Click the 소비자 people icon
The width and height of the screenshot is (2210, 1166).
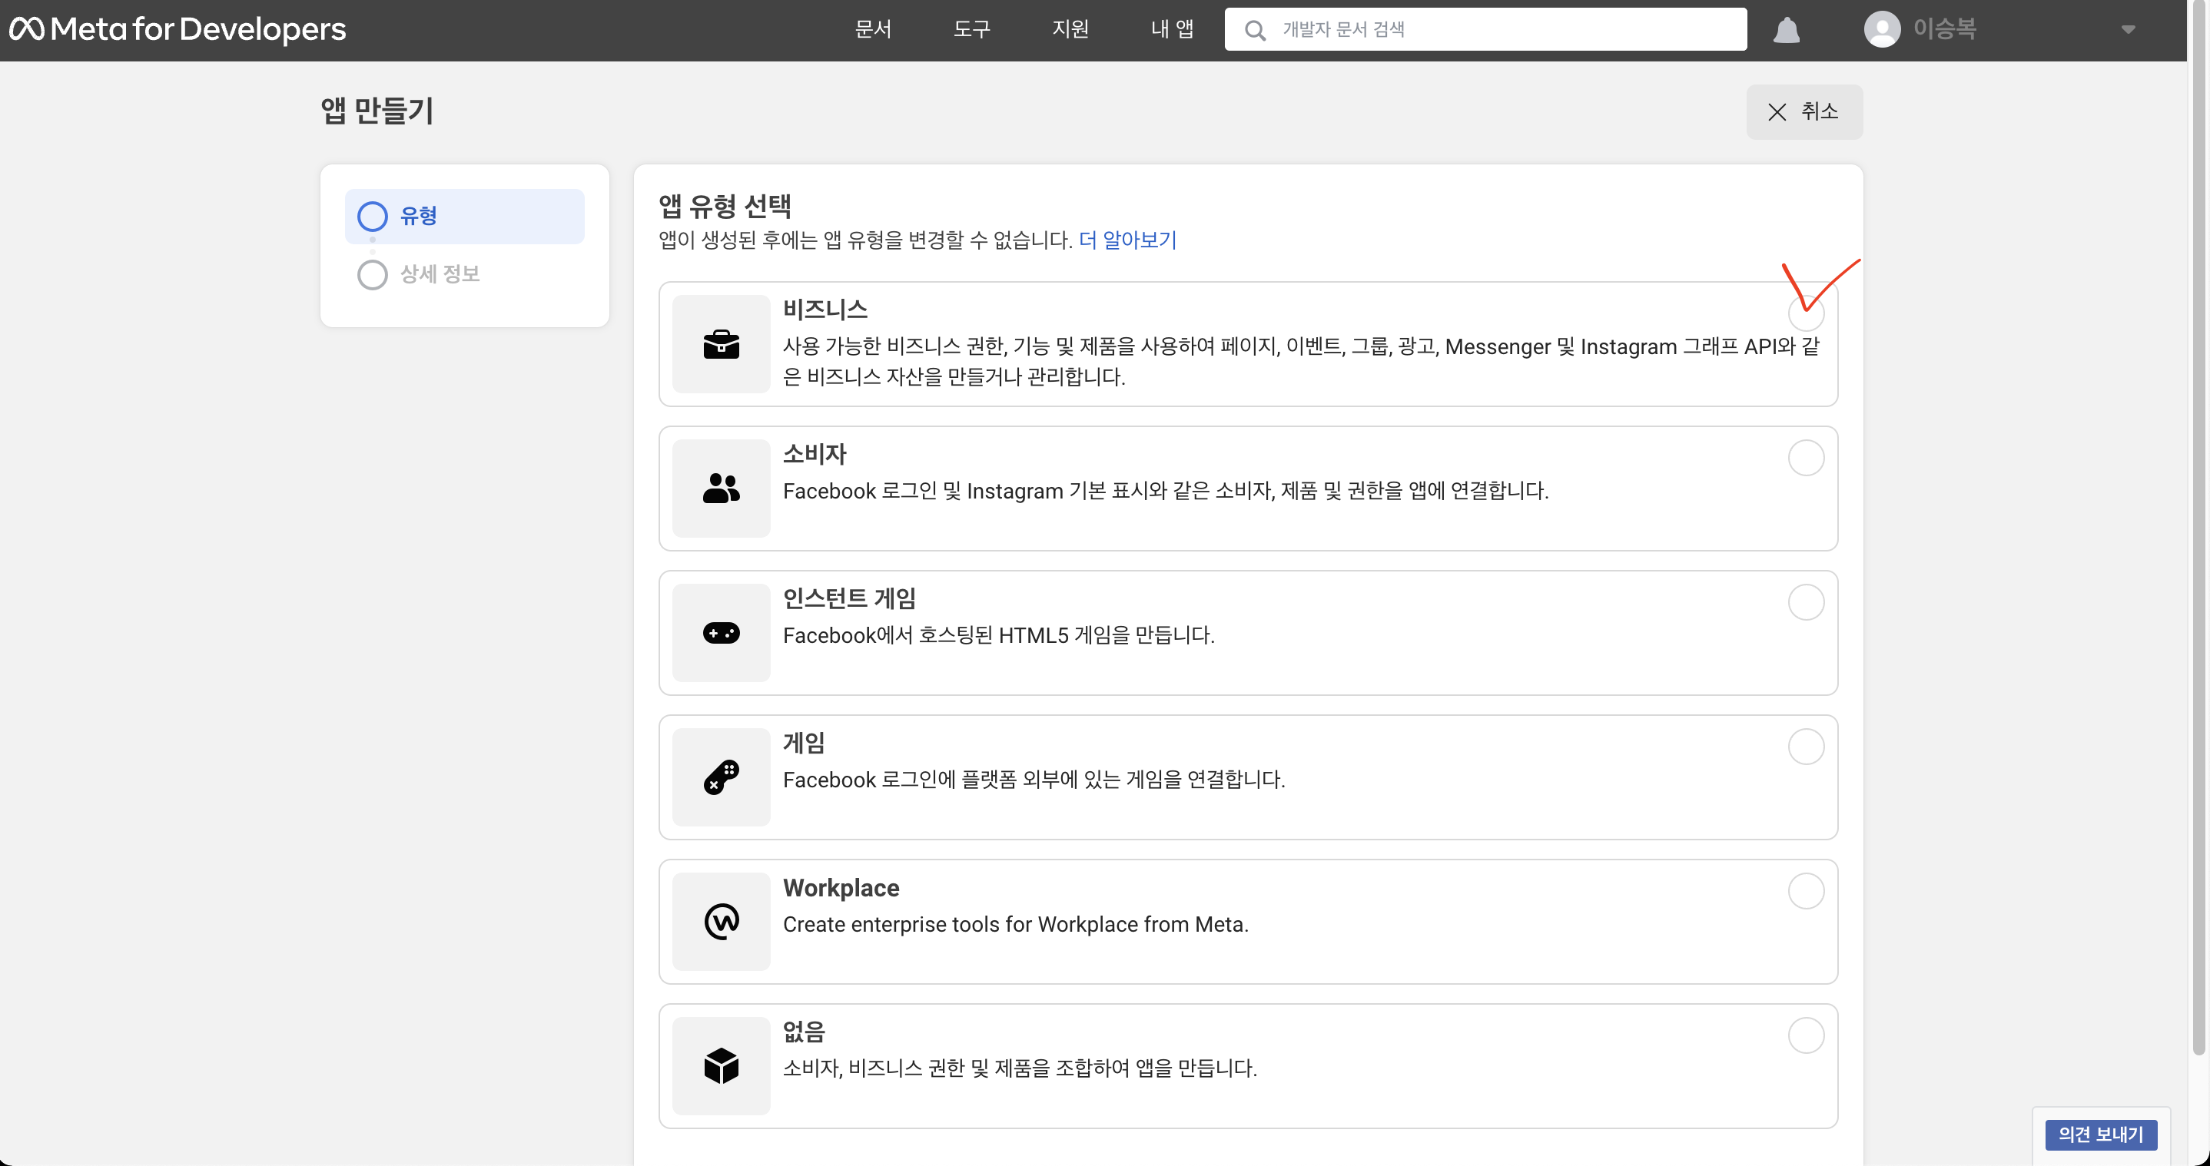721,489
